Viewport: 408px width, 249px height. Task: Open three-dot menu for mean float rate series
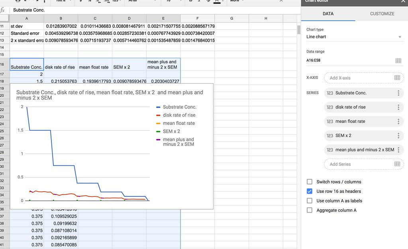[398, 122]
